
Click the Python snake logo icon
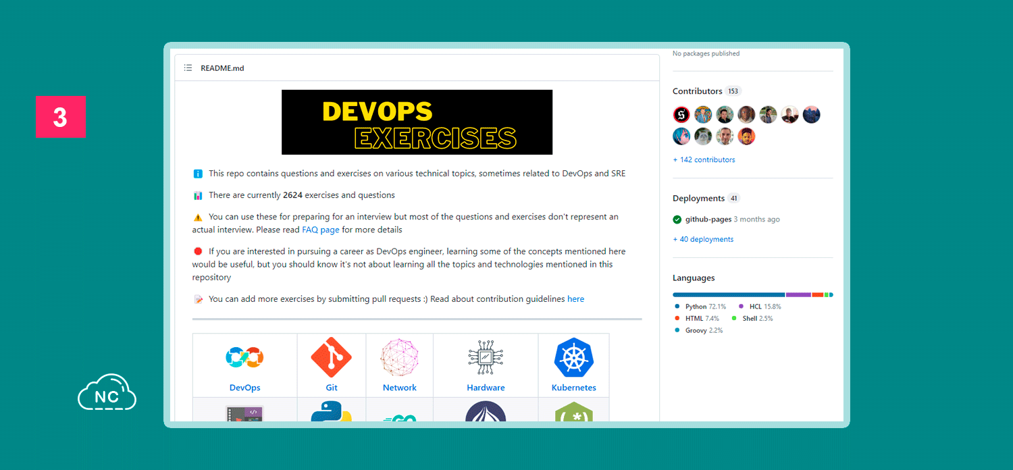pos(331,411)
